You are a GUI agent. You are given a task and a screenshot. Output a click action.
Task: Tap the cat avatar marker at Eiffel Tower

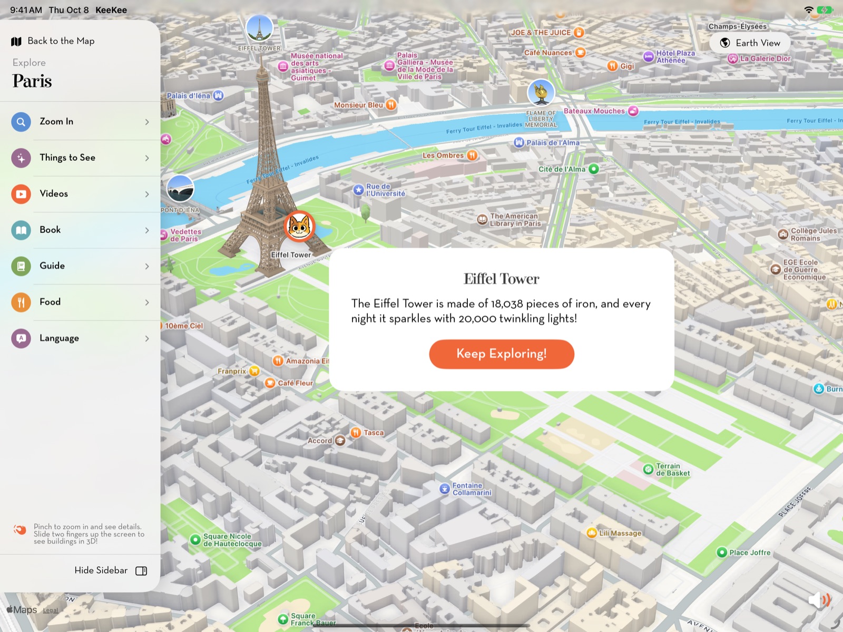[x=299, y=227]
